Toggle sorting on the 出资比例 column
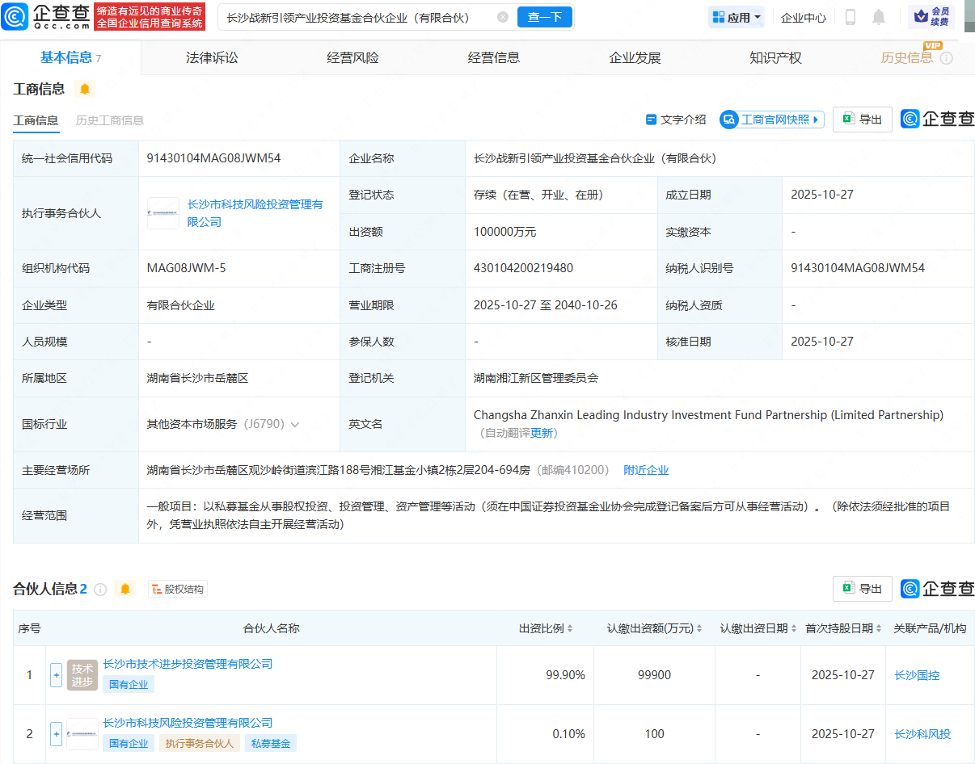Screen dimensions: 975x764 tap(572, 628)
